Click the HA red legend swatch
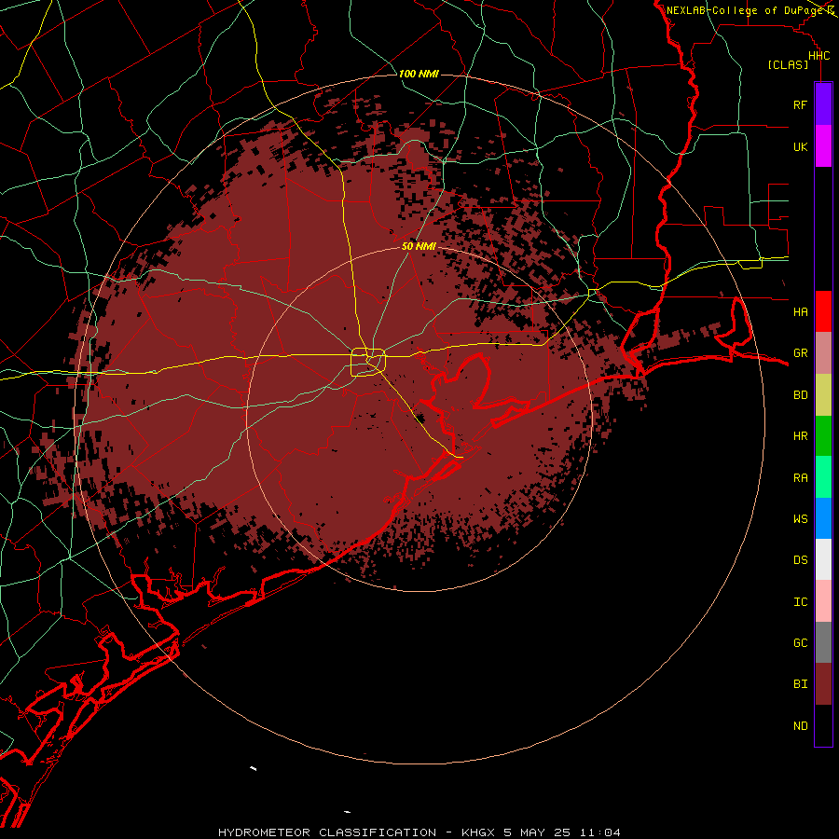Screen dimensions: 839x839 pyautogui.click(x=823, y=311)
